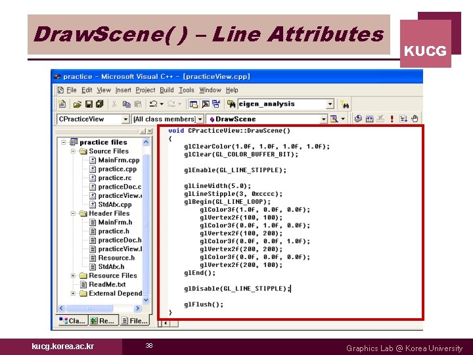Open the Tools menu
The height and width of the screenshot is (355, 473).
tap(186, 90)
